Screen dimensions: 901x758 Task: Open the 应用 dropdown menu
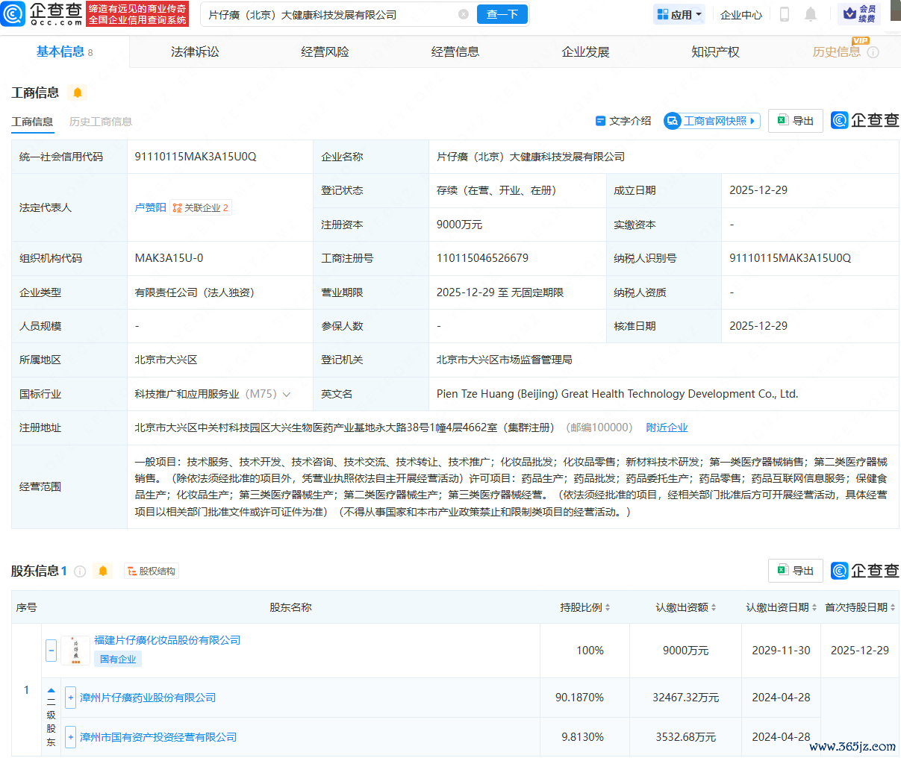[679, 14]
